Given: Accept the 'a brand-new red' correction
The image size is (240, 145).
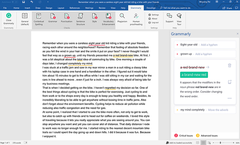Looking at the screenshot, I should pos(194,75).
